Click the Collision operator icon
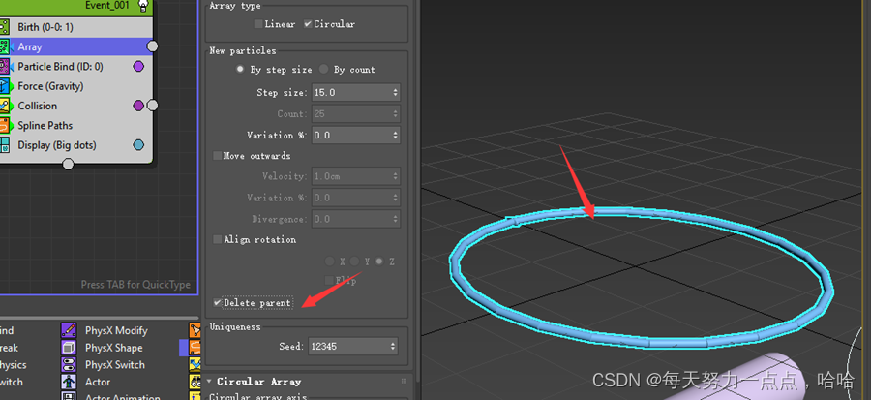Screen dimensions: 871x400 [4, 106]
